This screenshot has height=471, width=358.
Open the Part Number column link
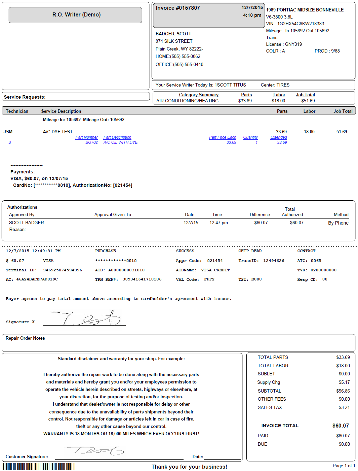[87, 137]
